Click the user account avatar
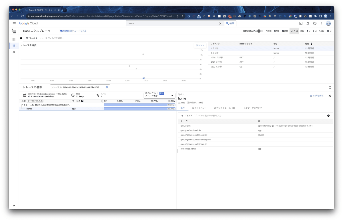This screenshot has width=343, height=221. 328,23
